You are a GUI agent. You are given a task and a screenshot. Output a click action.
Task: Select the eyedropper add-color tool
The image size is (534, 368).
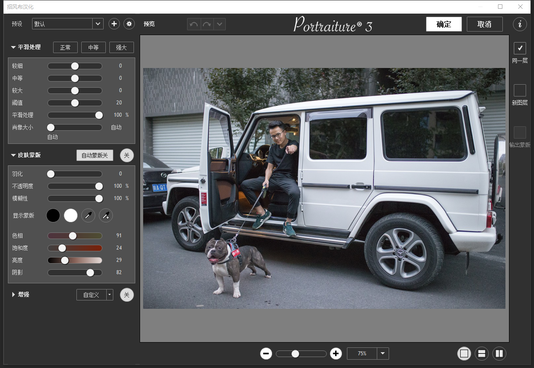[x=106, y=215]
